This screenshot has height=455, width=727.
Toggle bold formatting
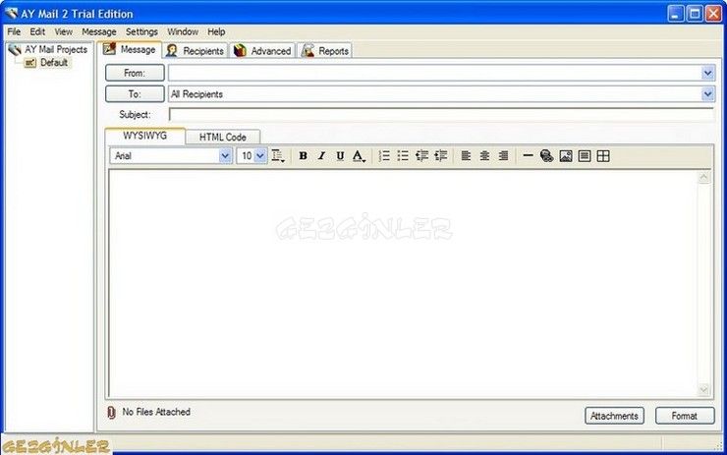tap(303, 156)
